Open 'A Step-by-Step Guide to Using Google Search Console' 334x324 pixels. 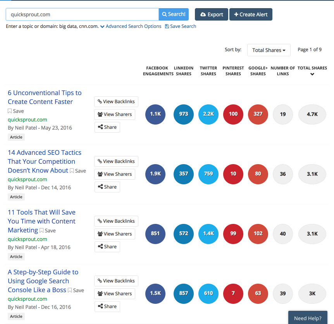click(43, 281)
